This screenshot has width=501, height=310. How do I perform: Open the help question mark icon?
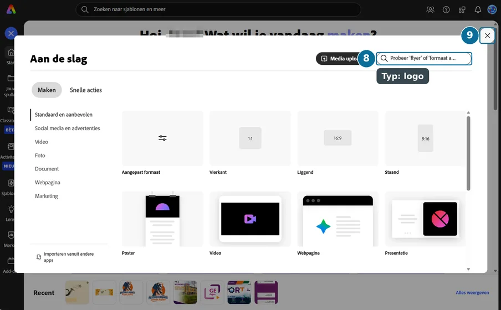pyautogui.click(x=446, y=9)
